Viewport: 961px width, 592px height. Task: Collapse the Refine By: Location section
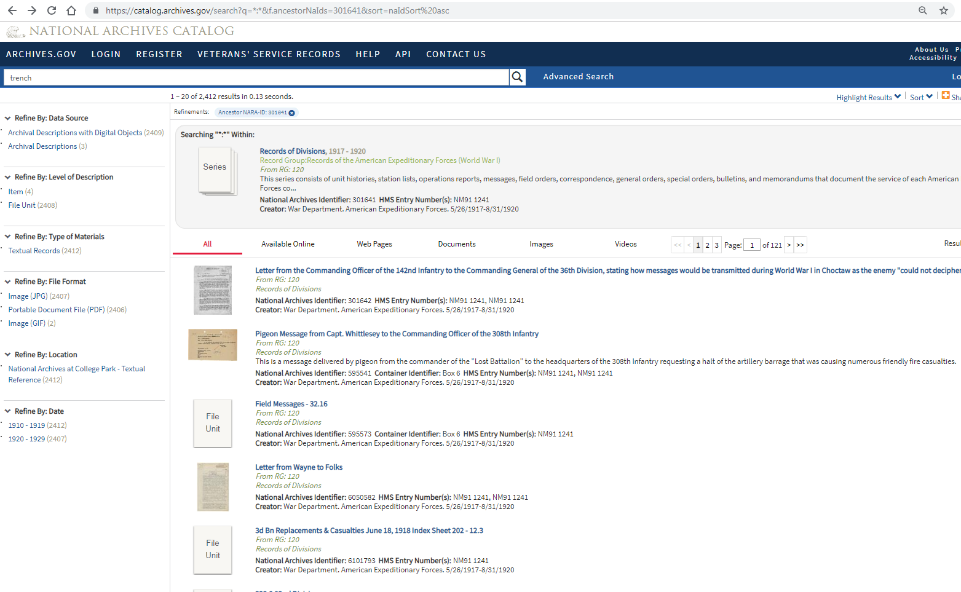(x=8, y=355)
